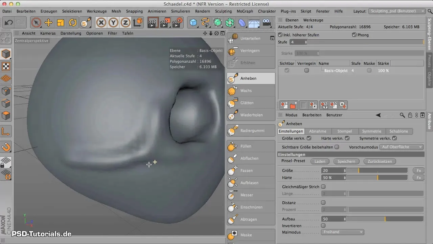Switch to the Abnahme tab
The width and height of the screenshot is (433, 244).
(x=318, y=131)
